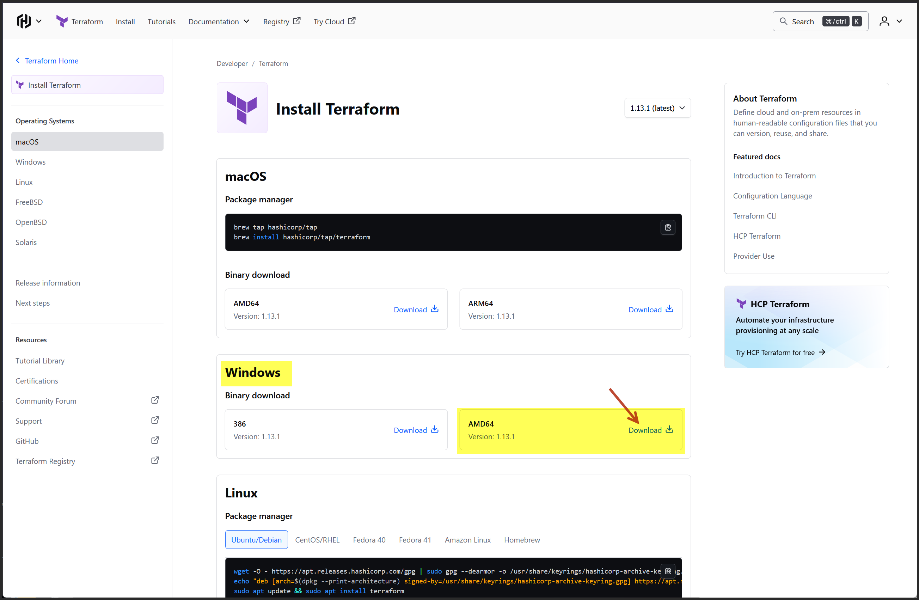
Task: Download the macOS ARM64 binary
Action: point(650,309)
